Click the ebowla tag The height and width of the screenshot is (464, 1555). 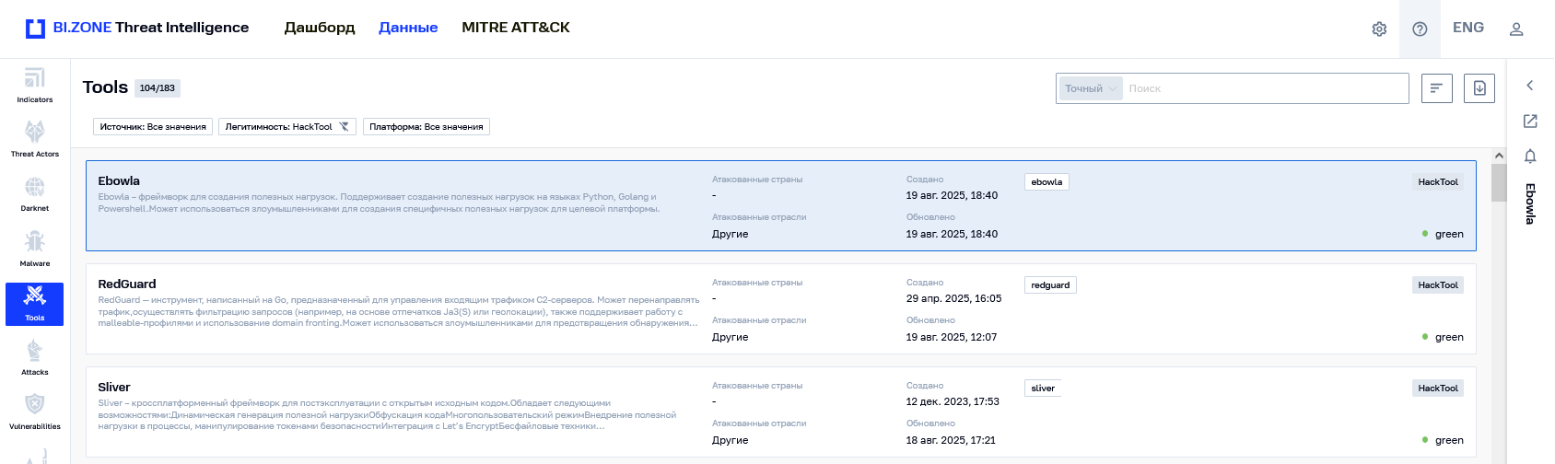pos(1046,182)
